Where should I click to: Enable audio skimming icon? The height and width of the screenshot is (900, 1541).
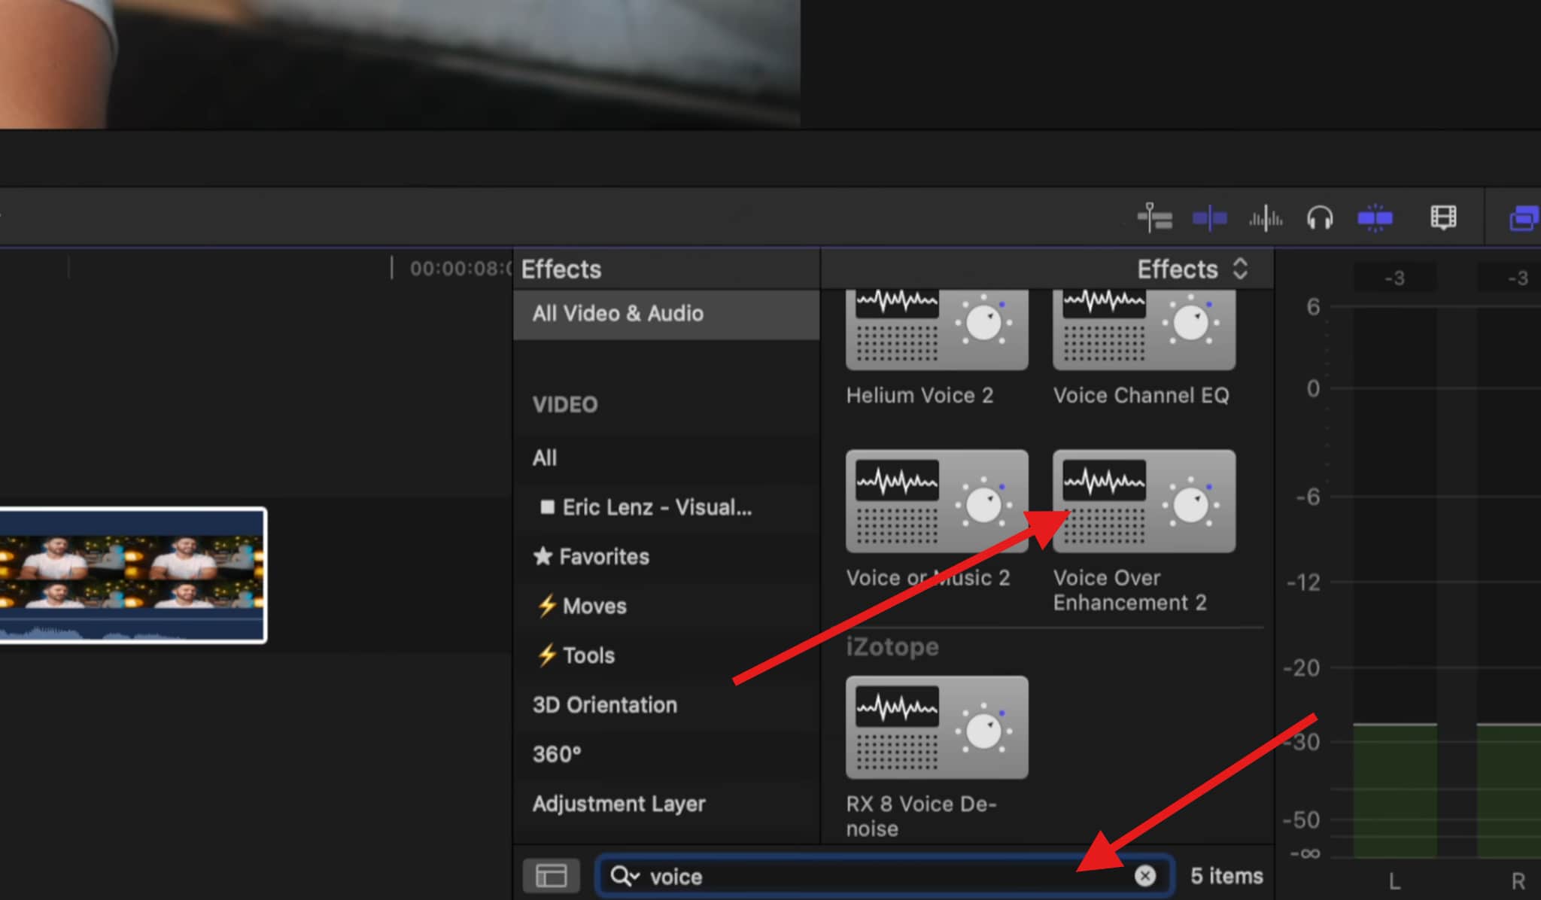pos(1266,217)
